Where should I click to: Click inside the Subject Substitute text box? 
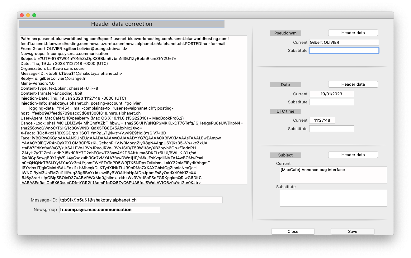point(333,198)
